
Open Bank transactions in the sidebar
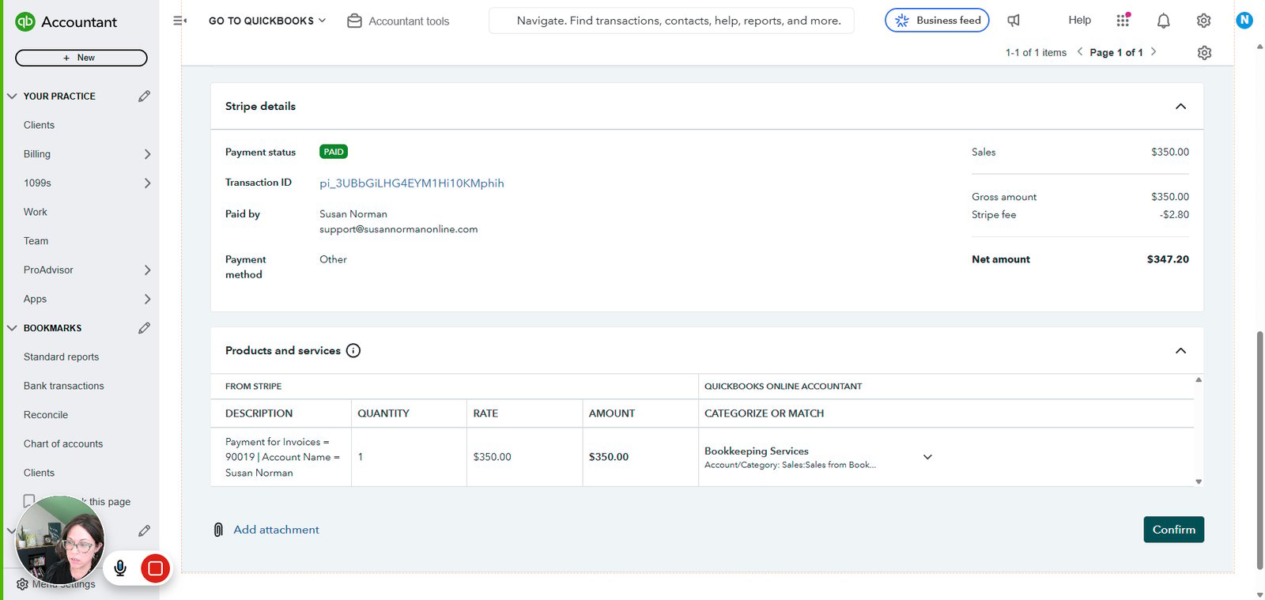64,386
